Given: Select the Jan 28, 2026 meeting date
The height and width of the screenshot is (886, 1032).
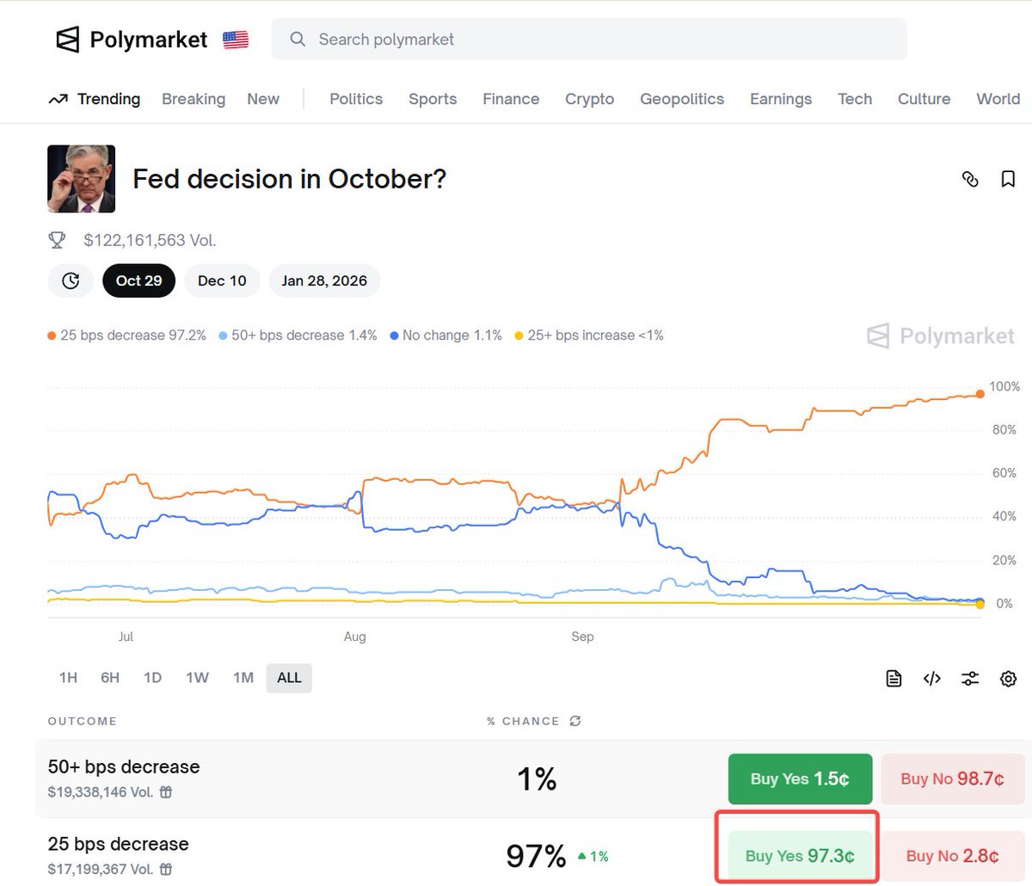Looking at the screenshot, I should (x=324, y=280).
